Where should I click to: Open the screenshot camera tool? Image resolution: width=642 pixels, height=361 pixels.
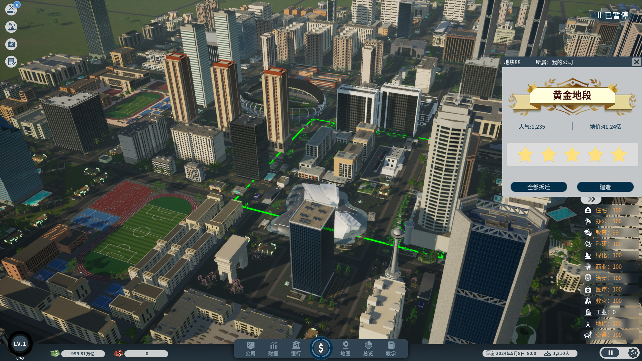11,44
